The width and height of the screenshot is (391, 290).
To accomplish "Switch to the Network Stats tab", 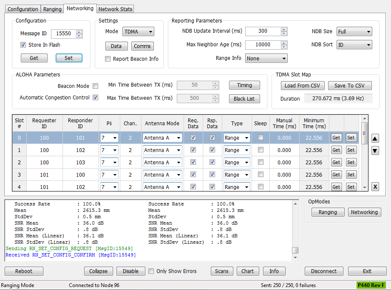I will click(x=115, y=9).
